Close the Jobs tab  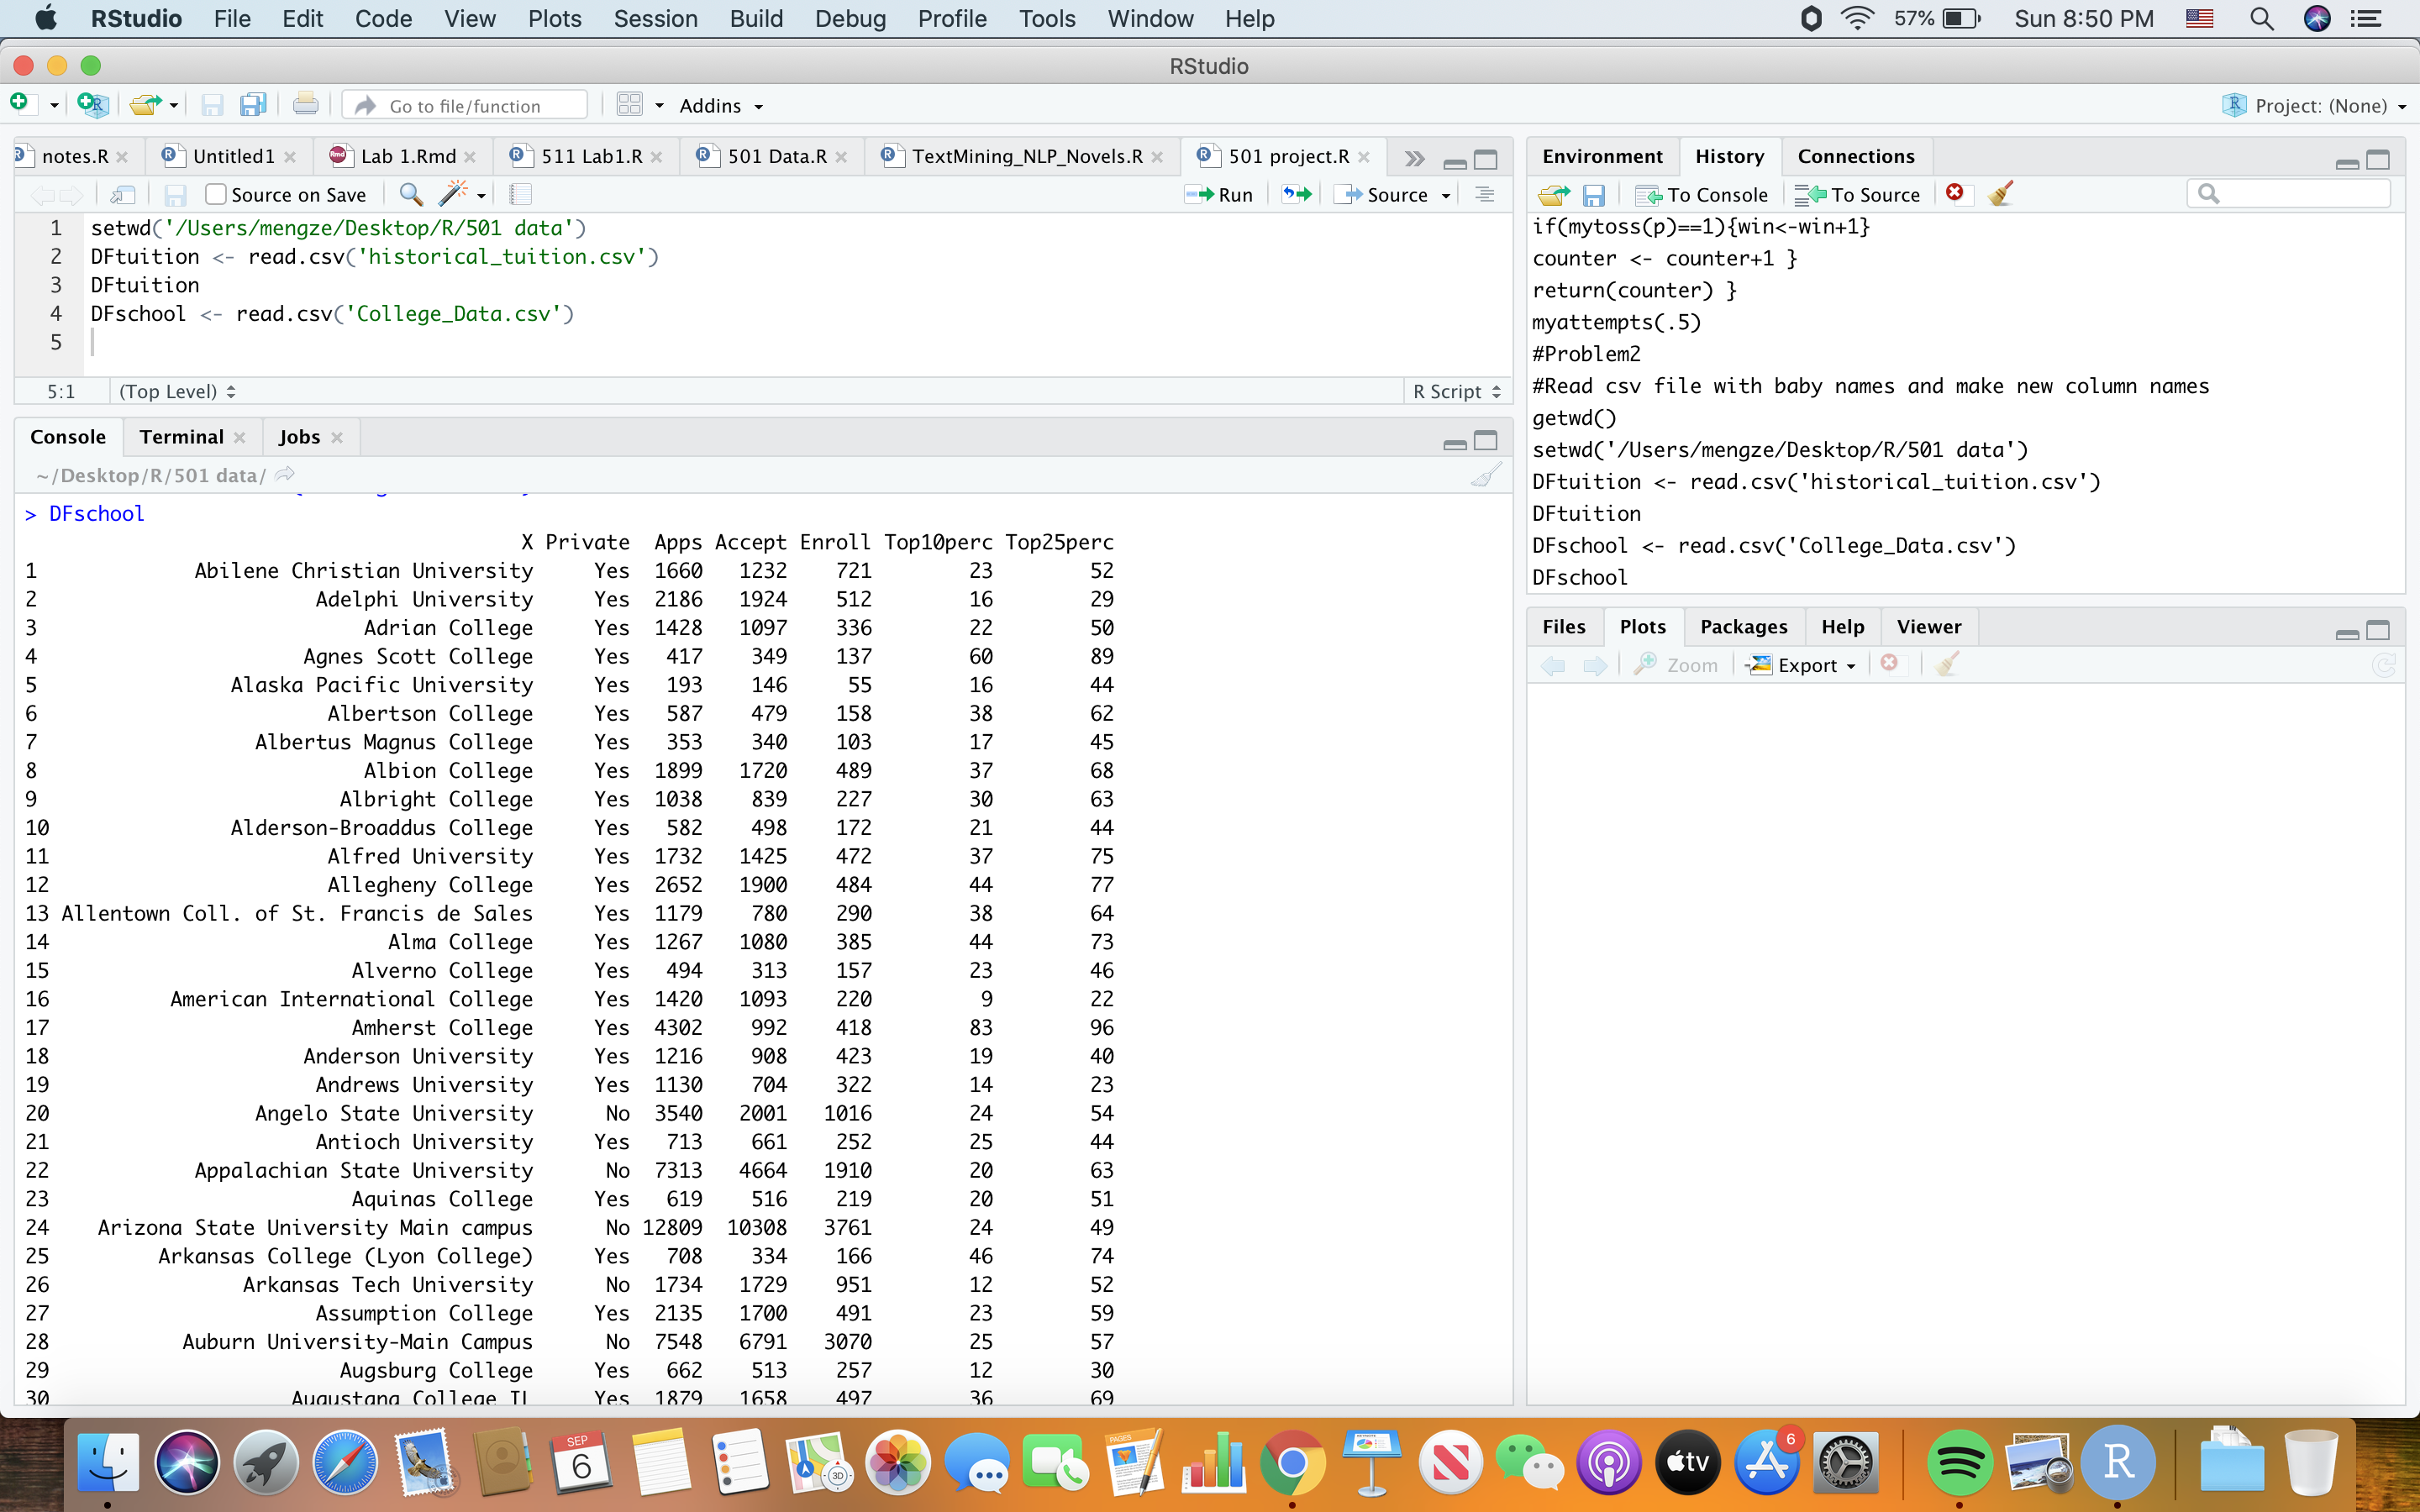[337, 437]
